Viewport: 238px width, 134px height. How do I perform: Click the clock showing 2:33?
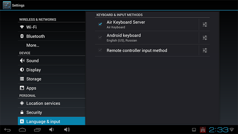[x=219, y=130]
